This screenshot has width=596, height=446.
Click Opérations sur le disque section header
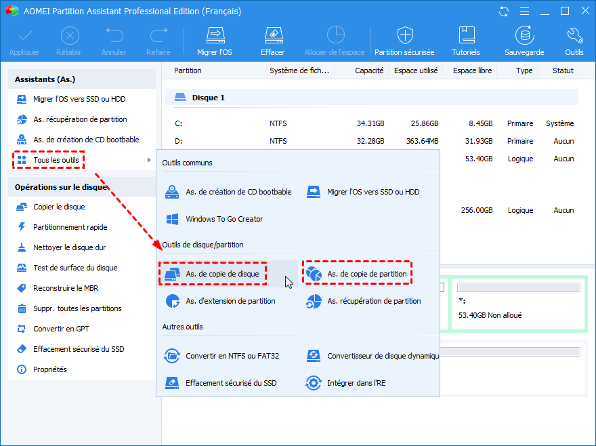point(82,187)
